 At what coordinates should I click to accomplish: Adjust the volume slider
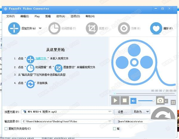pos(146,101)
